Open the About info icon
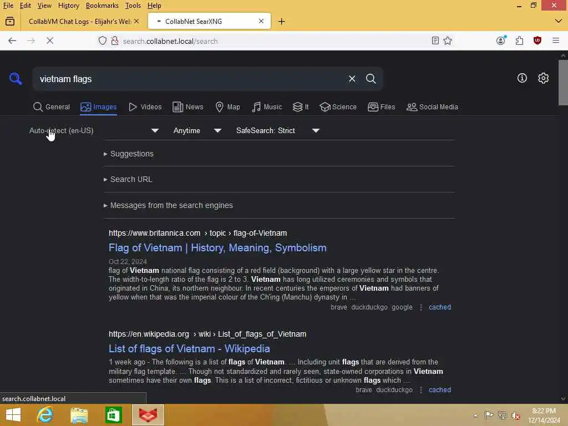568x426 pixels. (522, 78)
